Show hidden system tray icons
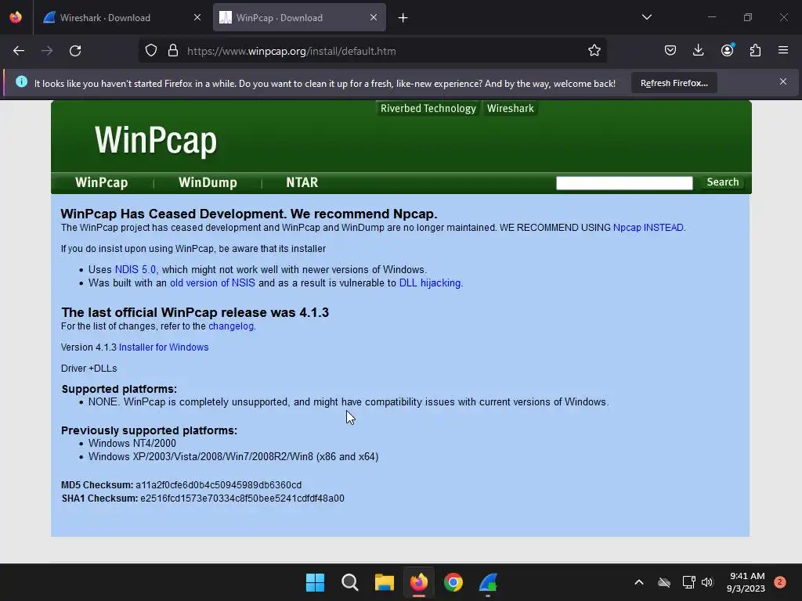 (639, 582)
